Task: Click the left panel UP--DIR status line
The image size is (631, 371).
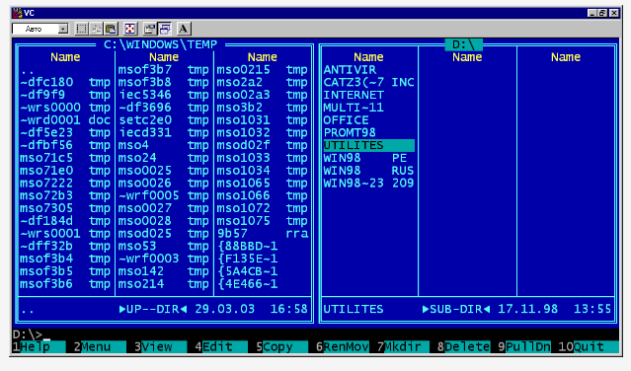Action: tap(164, 309)
